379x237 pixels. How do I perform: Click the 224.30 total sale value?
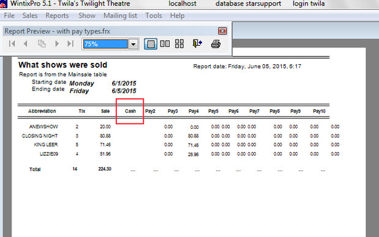[105, 169]
